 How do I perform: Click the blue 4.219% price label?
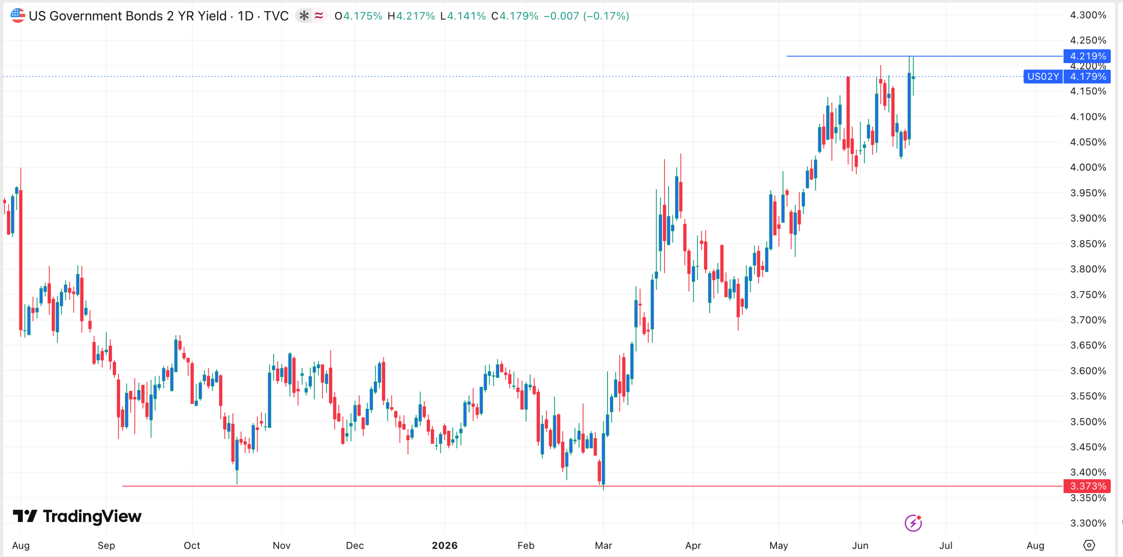[1087, 56]
